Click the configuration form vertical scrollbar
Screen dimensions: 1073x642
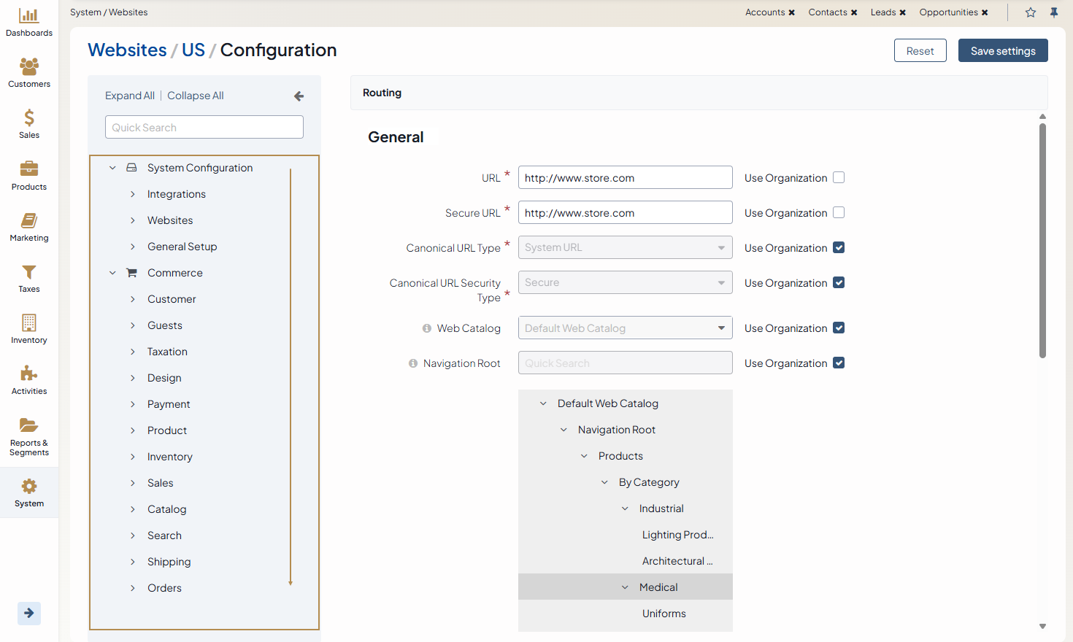pos(1042,241)
